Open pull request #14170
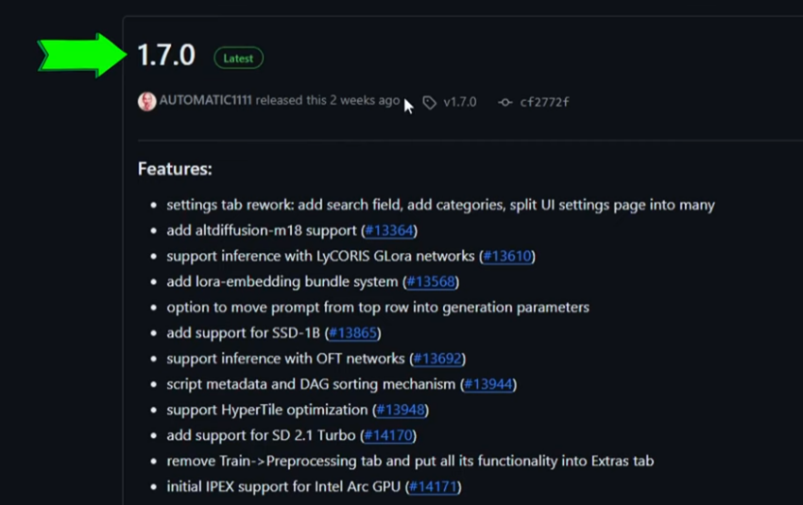The width and height of the screenshot is (803, 505). click(x=388, y=435)
